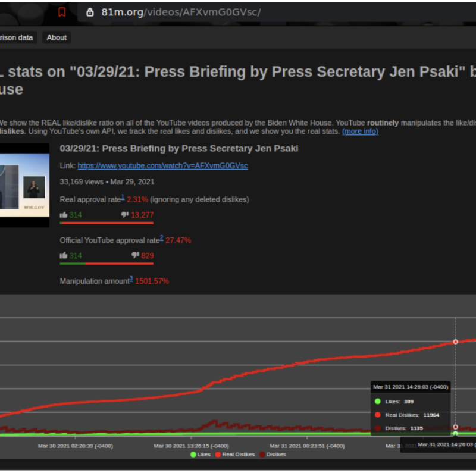Toggle the Real Dislikes series in legend

tap(235, 455)
